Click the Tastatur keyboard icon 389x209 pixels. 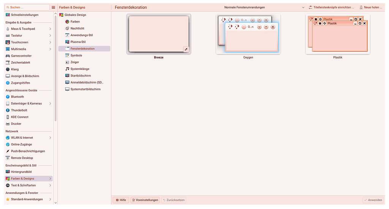pyautogui.click(x=8, y=35)
